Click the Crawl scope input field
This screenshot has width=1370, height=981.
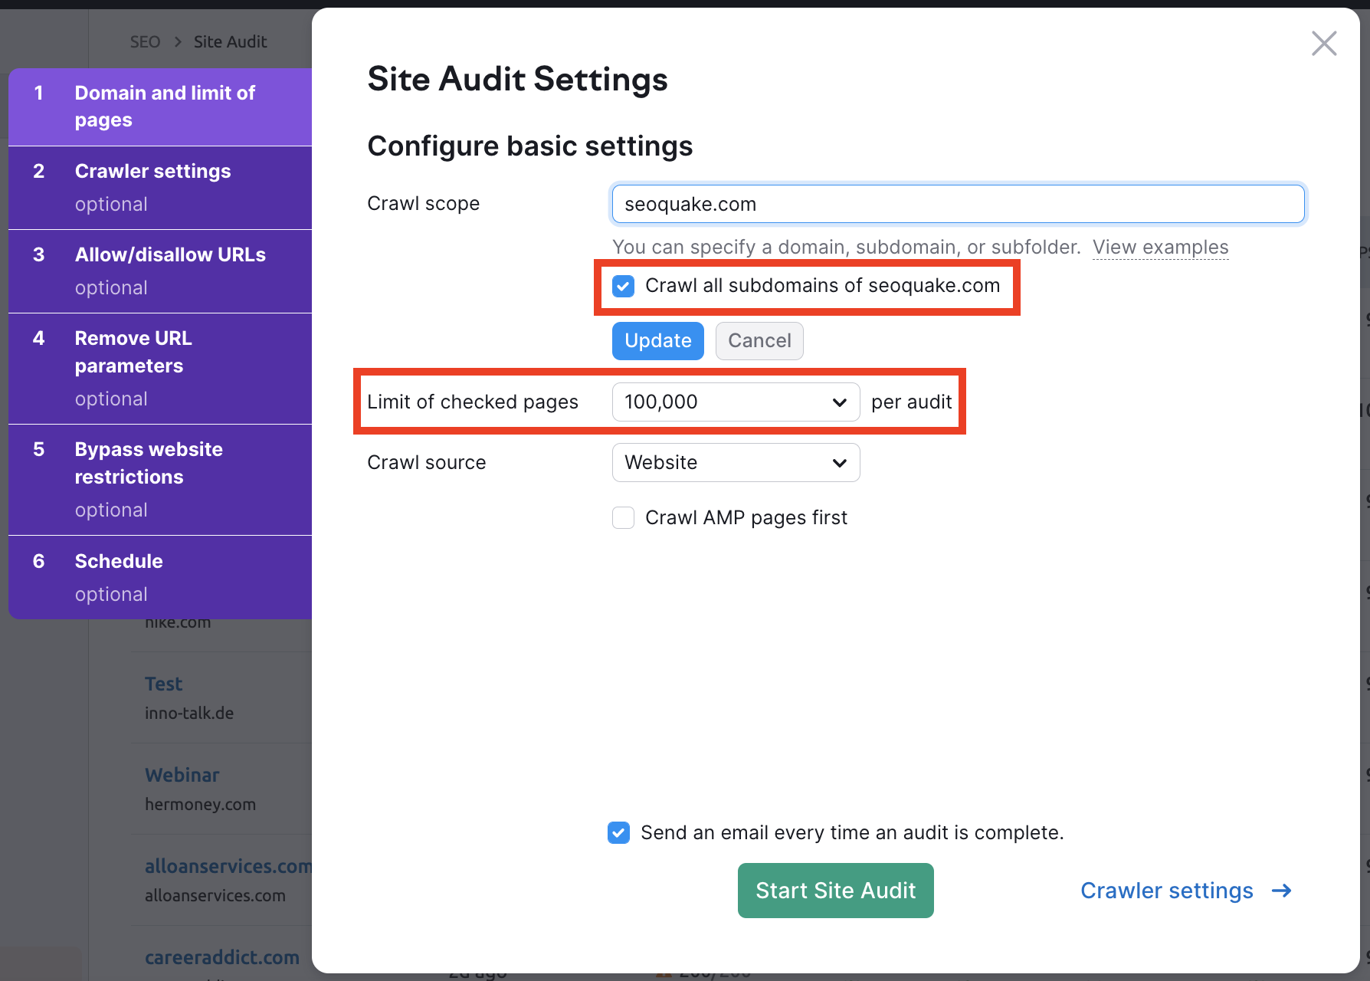coord(958,204)
